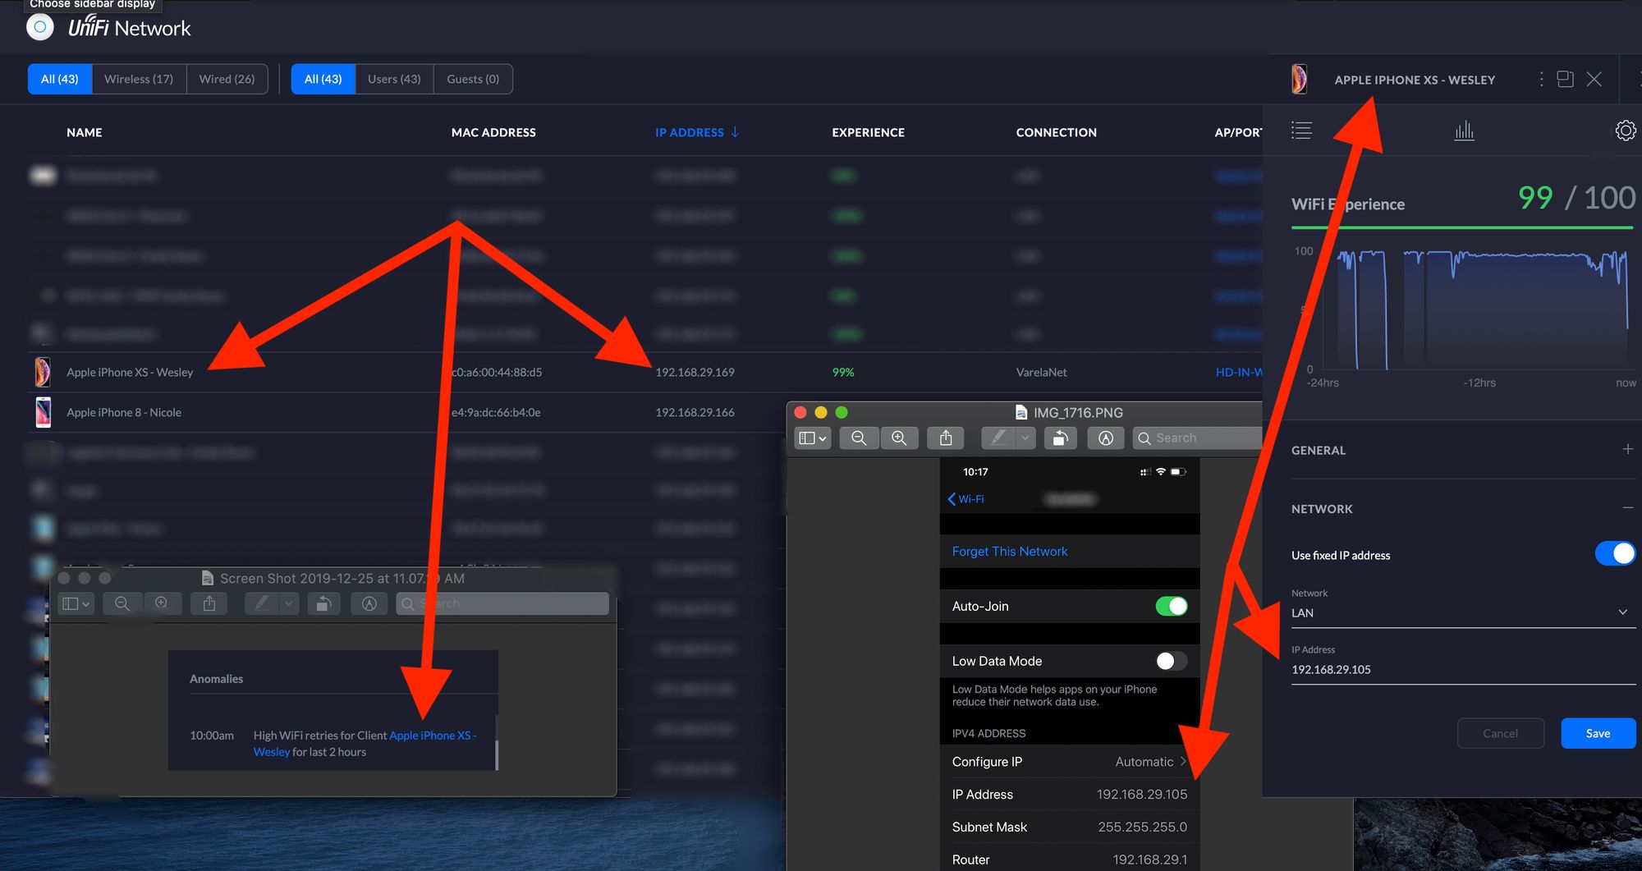This screenshot has width=1642, height=871.
Task: Click share icon in IMG_1716.PNG window
Action: click(x=946, y=438)
